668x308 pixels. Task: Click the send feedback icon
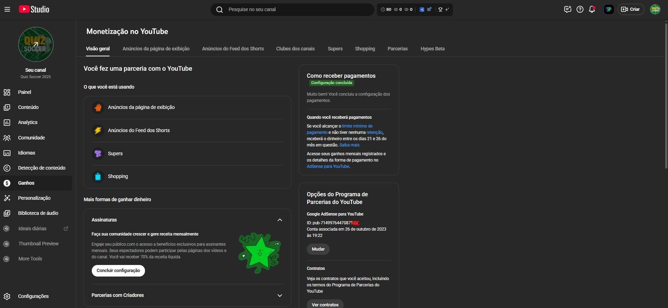[567, 9]
